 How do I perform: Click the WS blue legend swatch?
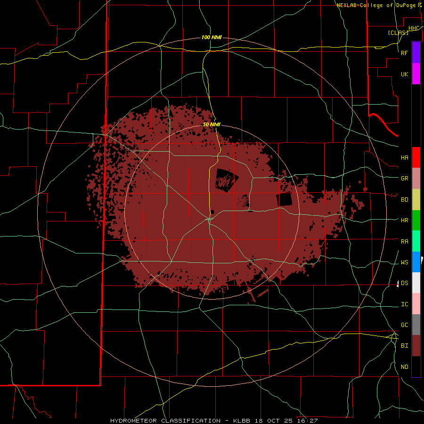click(x=416, y=262)
